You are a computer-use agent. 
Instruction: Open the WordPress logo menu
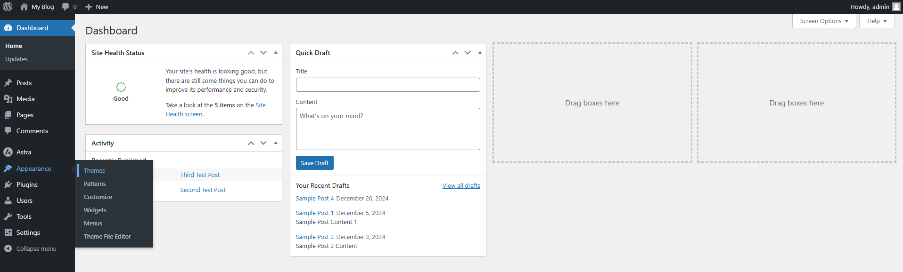[8, 7]
